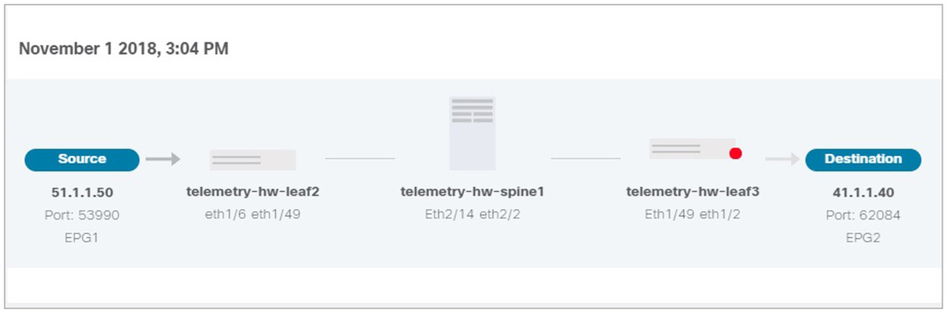The width and height of the screenshot is (947, 313).
Task: Select the telemetry-hw-leaf2 label
Action: [x=253, y=192]
